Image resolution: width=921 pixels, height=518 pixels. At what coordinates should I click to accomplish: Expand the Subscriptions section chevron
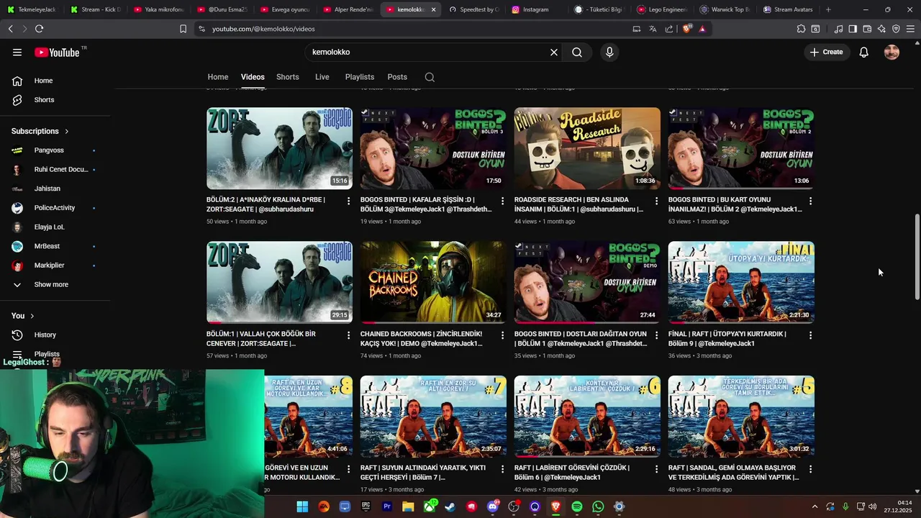click(67, 131)
